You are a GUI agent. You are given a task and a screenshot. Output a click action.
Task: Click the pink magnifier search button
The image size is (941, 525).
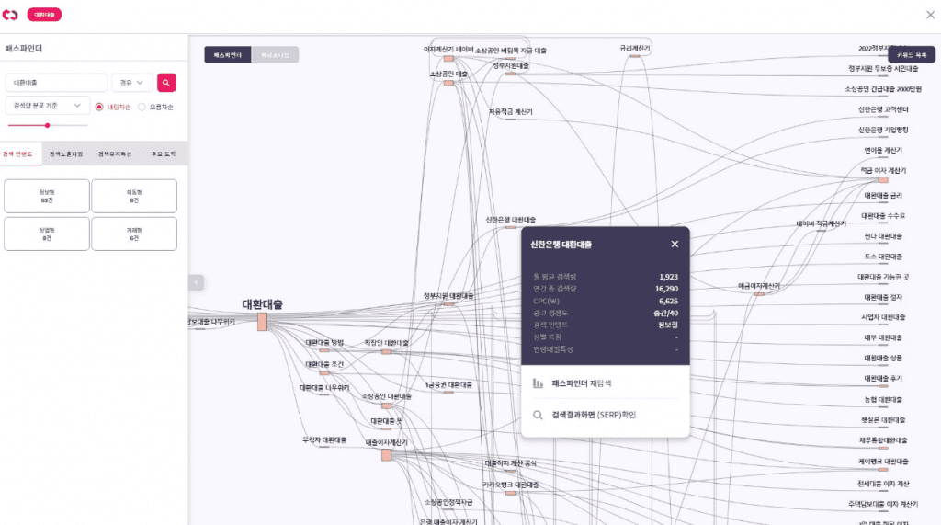[x=166, y=83]
